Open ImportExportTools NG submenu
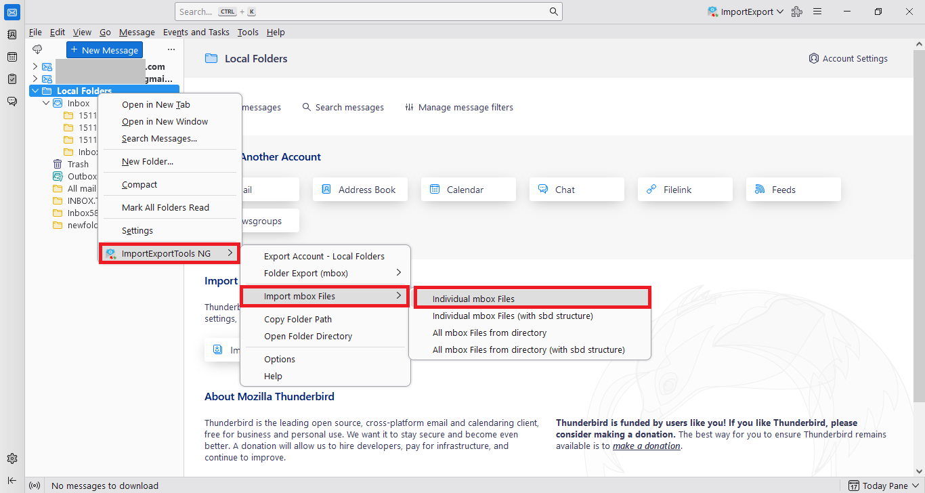925x493 pixels. (170, 253)
